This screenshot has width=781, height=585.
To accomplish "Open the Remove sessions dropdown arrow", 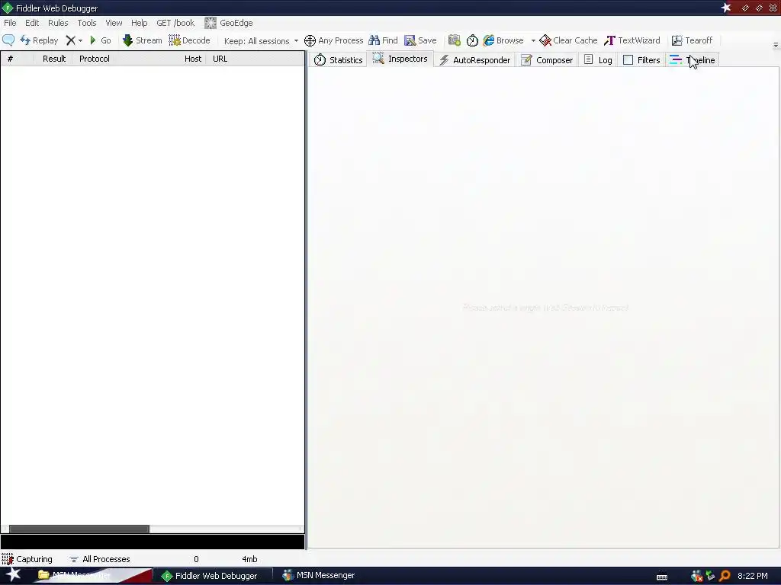I will tap(80, 41).
